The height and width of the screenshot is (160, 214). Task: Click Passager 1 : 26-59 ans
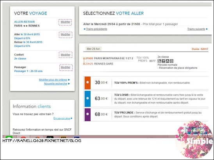tap(28, 71)
